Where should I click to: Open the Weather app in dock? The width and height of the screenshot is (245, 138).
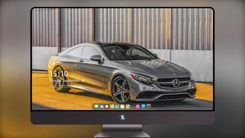coord(102,106)
